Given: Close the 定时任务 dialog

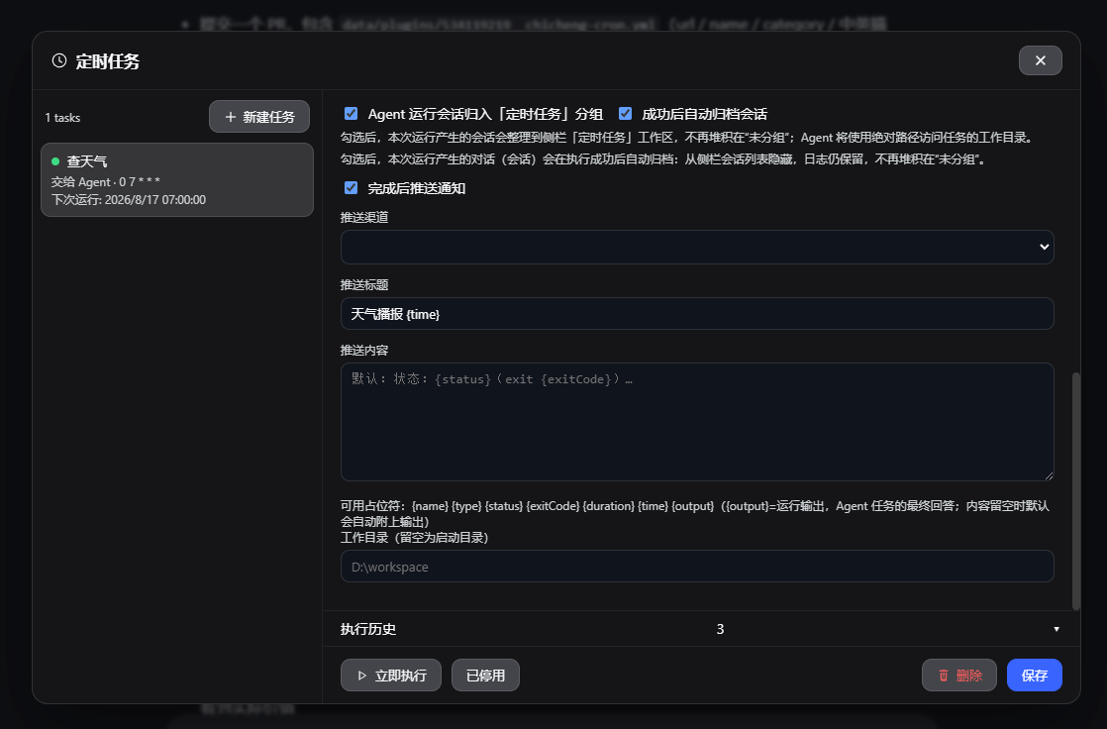Looking at the screenshot, I should [1040, 60].
